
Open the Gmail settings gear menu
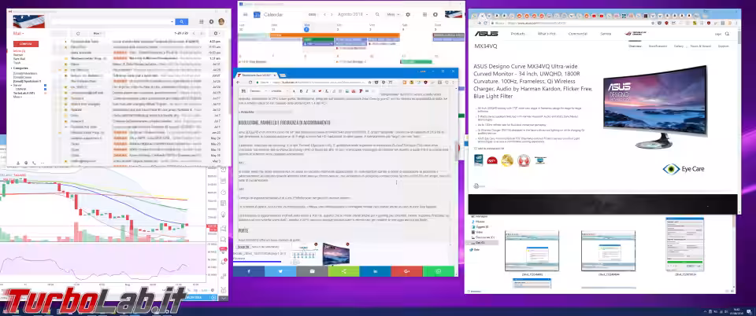click(217, 34)
